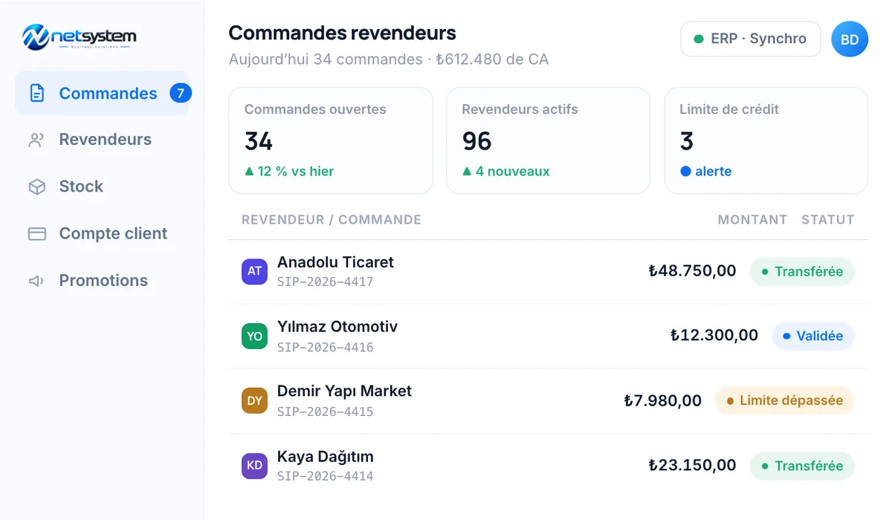Click the Limite dépassée status badge
Image resolution: width=892 pixels, height=520 pixels.
click(784, 400)
